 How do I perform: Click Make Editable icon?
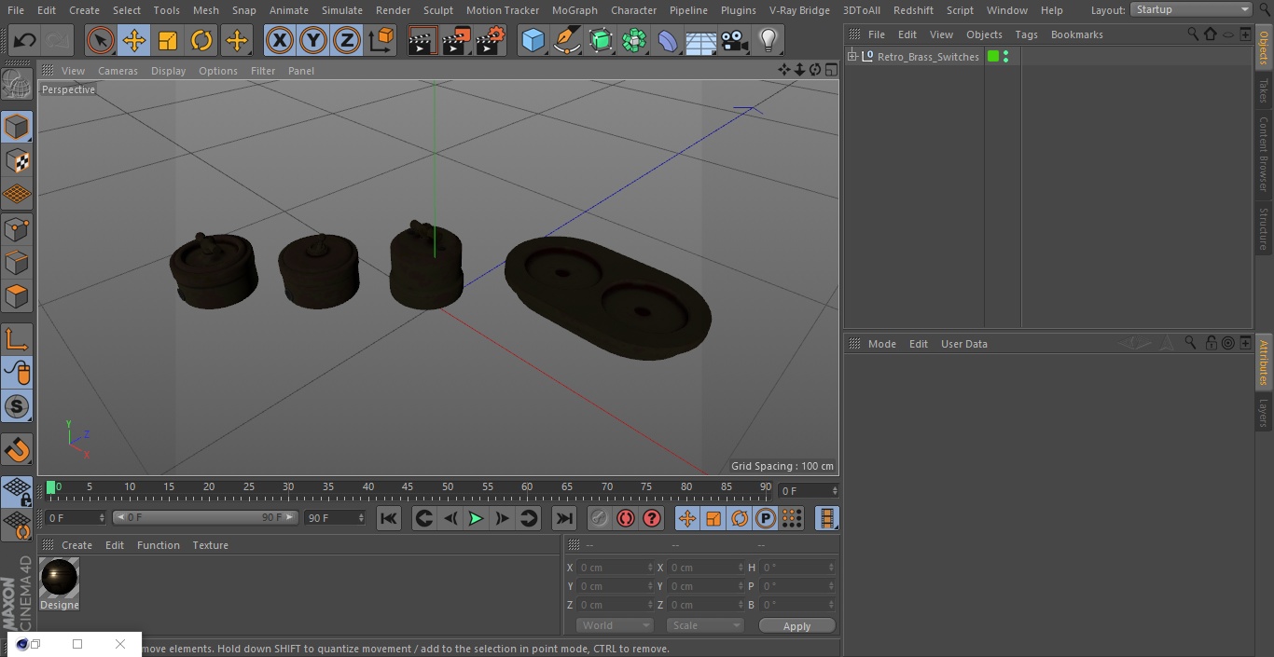[x=17, y=85]
